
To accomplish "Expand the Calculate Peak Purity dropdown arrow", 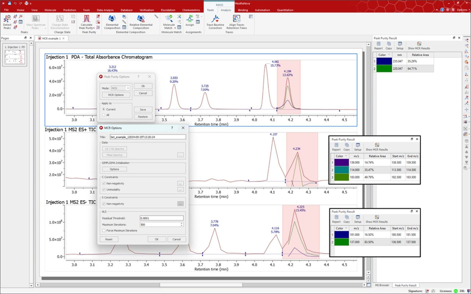I will (94, 28).
